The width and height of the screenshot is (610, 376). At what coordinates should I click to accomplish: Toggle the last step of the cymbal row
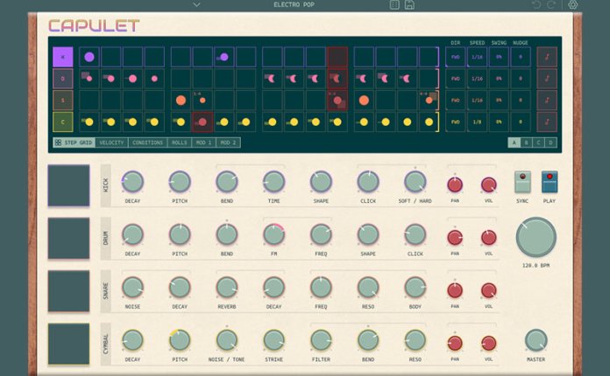tap(429, 122)
